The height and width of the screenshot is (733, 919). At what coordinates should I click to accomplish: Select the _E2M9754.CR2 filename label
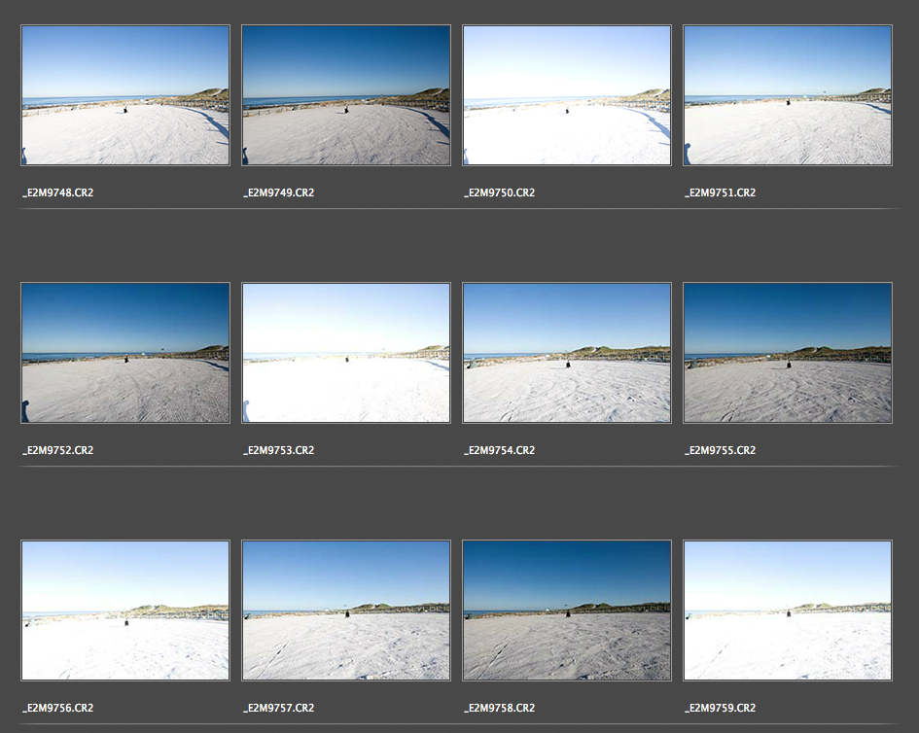point(499,451)
